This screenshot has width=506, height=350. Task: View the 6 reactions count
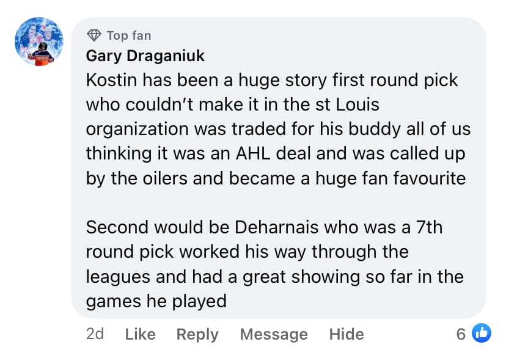[461, 334]
